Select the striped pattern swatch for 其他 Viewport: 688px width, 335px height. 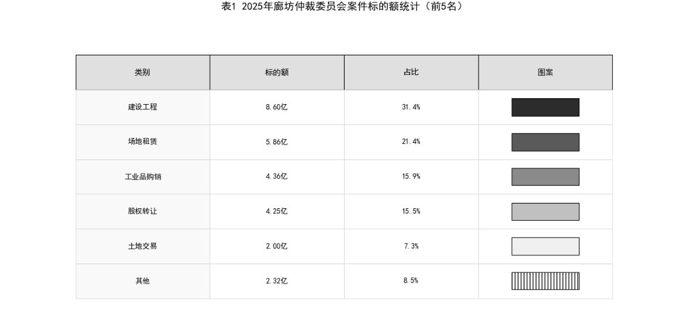pos(545,281)
